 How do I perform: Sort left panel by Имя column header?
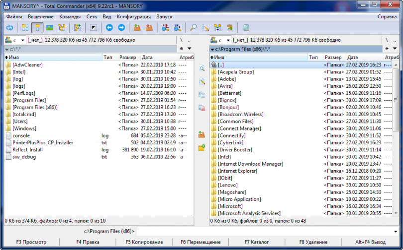[53, 58]
